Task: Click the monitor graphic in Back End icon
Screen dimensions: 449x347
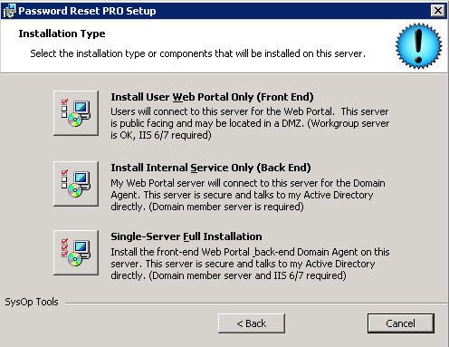Action: tap(81, 178)
